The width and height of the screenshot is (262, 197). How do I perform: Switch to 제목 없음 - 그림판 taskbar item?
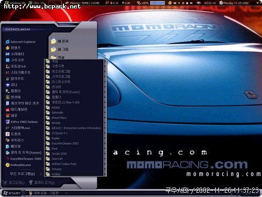point(44,193)
